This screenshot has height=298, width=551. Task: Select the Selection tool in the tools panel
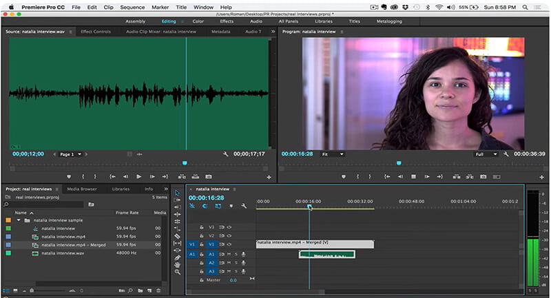tap(178, 193)
